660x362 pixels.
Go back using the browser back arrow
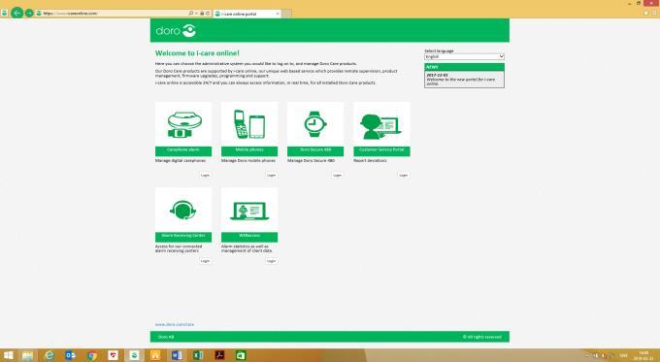coord(16,13)
